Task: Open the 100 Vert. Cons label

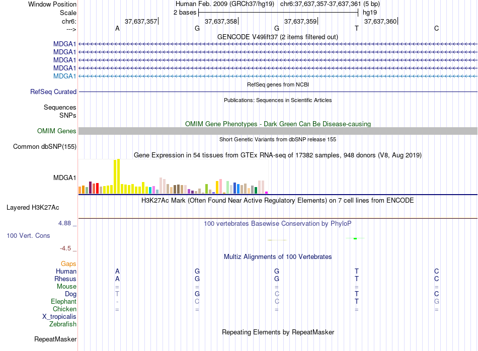Action: pyautogui.click(x=28, y=235)
